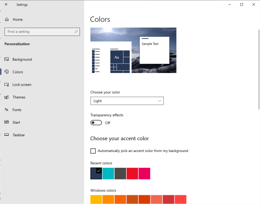Turn on Transparency effects switch
Viewport: 260px width, 204px height.
pos(96,123)
